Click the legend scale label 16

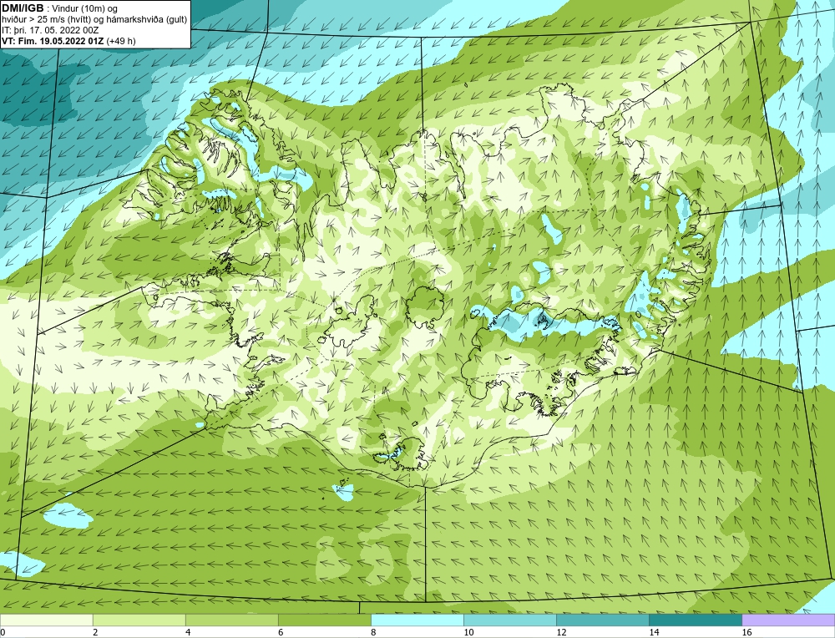coord(746,632)
